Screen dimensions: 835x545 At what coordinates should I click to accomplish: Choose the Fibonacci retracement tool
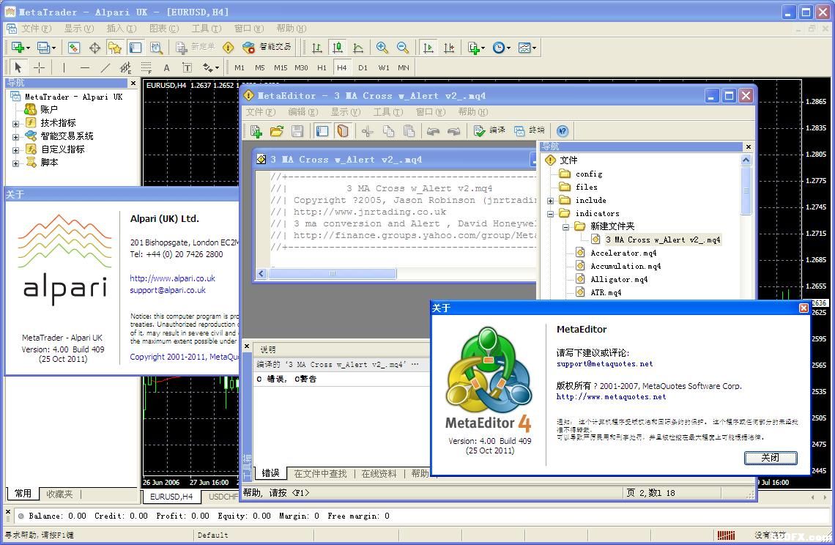[146, 67]
